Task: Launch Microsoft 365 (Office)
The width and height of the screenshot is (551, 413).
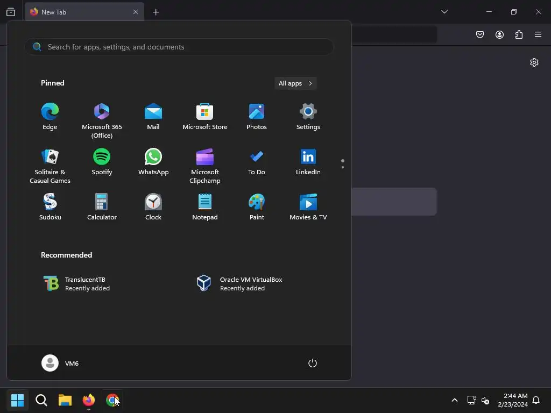Action: coord(102,121)
